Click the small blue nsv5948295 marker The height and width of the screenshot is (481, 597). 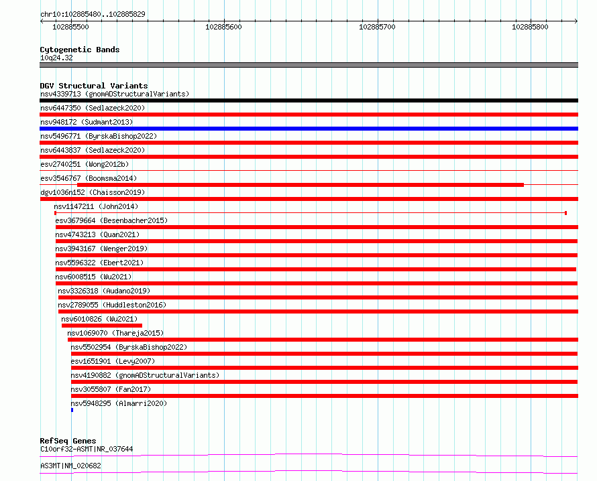click(x=72, y=410)
